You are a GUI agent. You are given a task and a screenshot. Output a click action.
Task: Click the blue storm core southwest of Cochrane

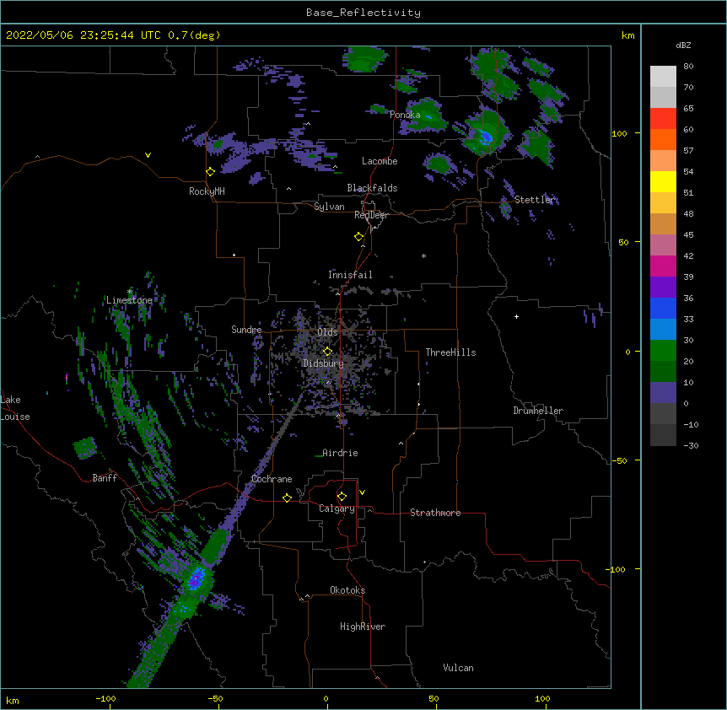pos(197,579)
